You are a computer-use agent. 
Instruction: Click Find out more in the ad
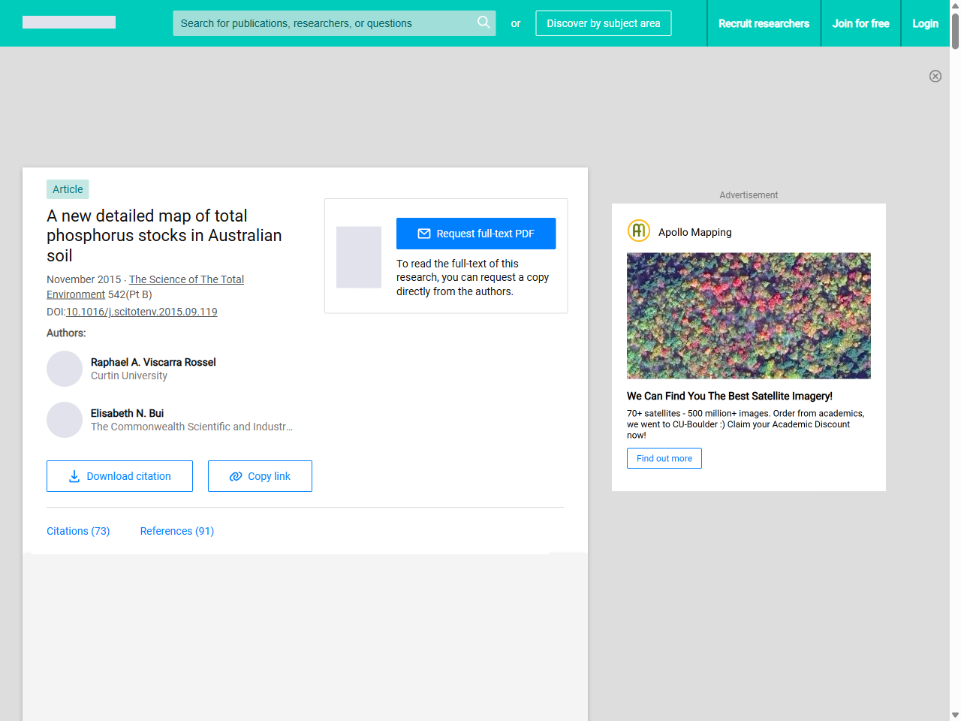tap(664, 458)
